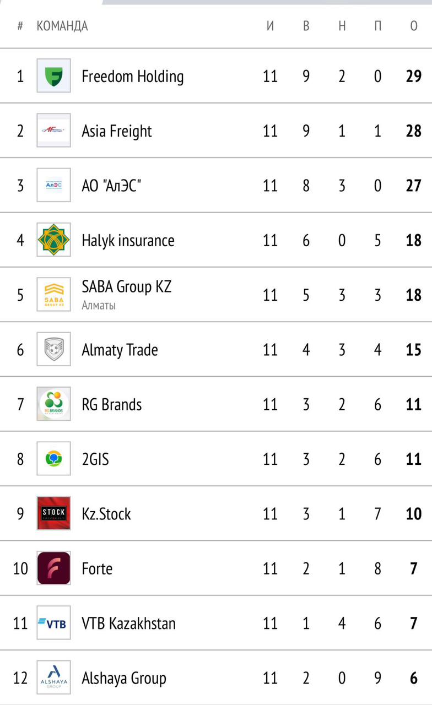Viewport: 432px width, 705px height.
Task: Click the 2GIS team logo
Action: point(53,459)
